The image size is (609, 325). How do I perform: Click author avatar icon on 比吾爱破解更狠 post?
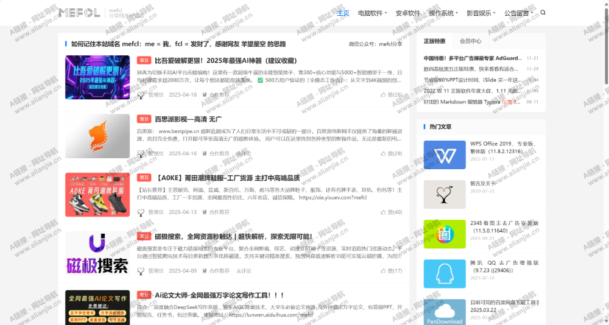pos(141,95)
